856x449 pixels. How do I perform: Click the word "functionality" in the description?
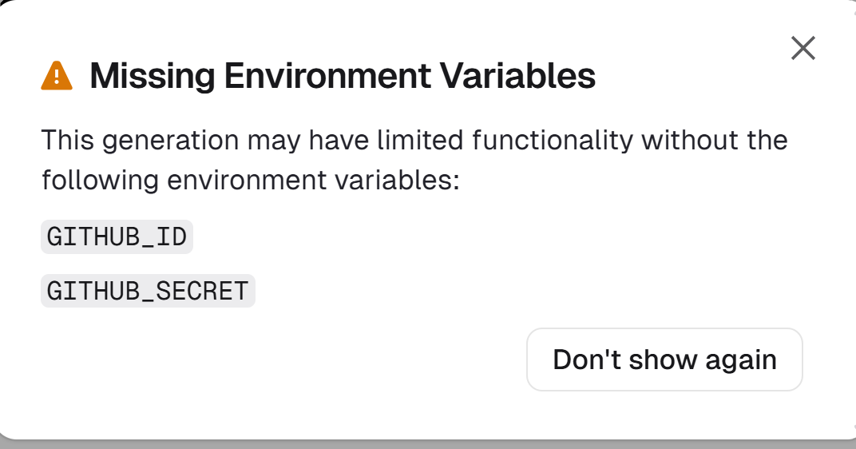click(553, 141)
